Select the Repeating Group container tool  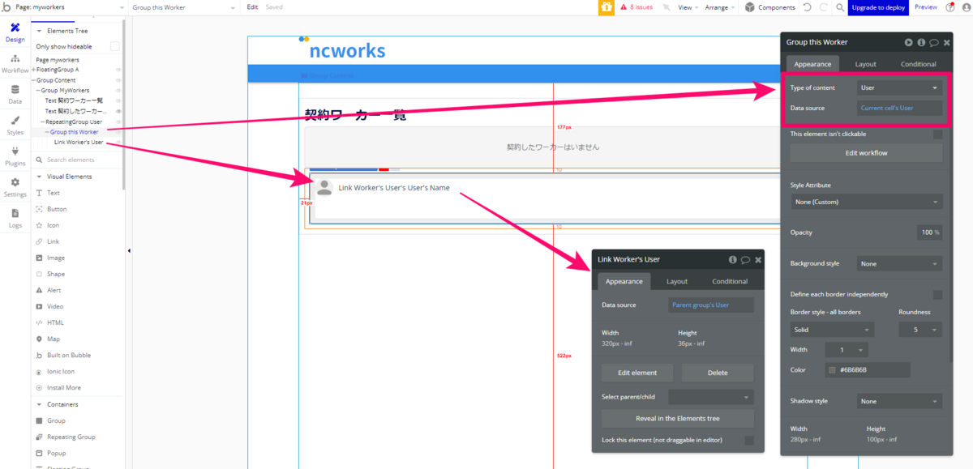coord(65,437)
